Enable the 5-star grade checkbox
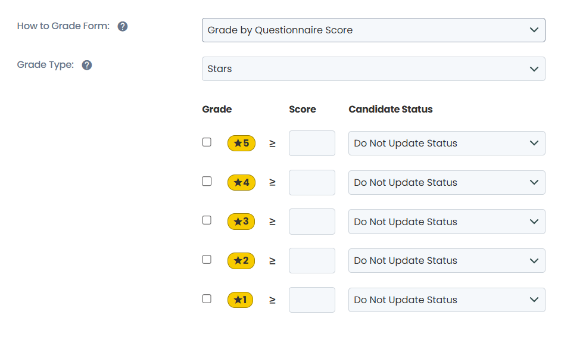Screen dimensions: 561x352 207,142
